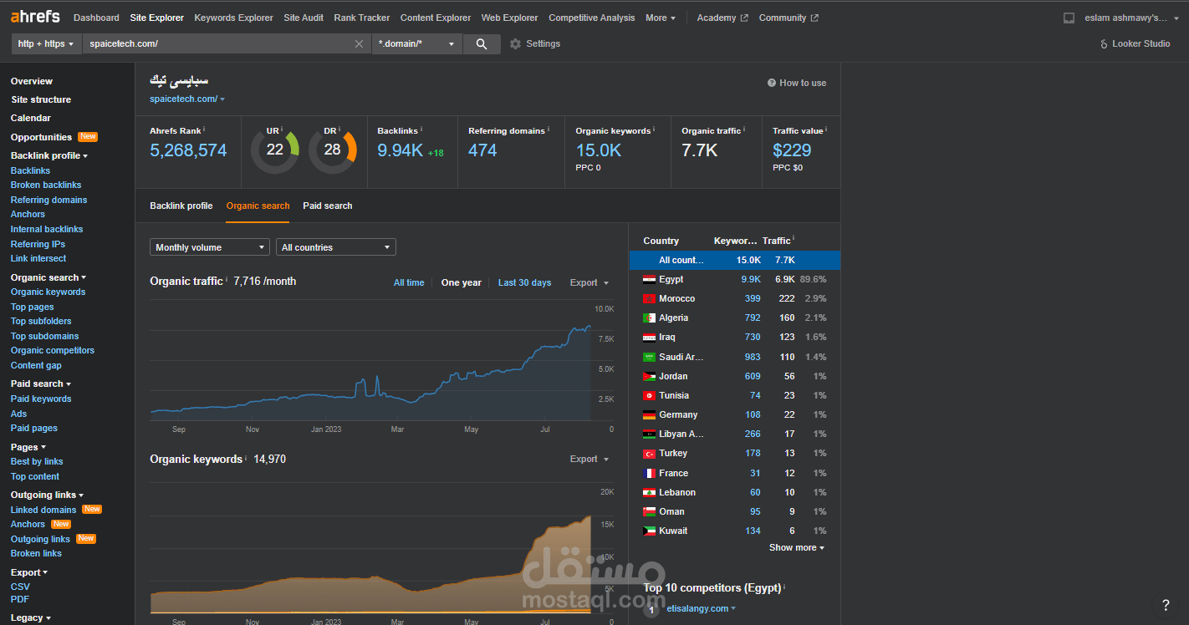Click the info icon next to DR

pos(339,130)
